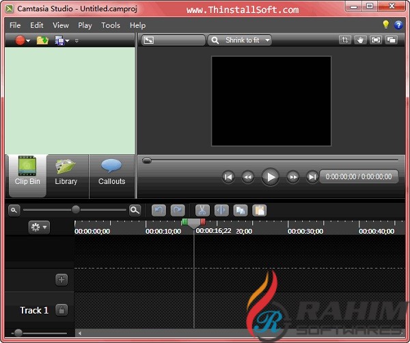Click the preview playback seek slider handle
410x343 pixels.
point(147,161)
